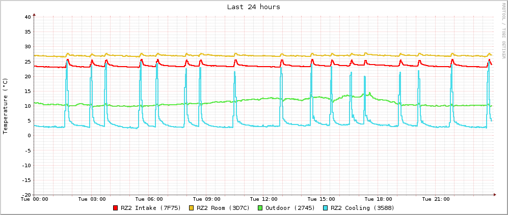Screen dimensions: 508x215
Task: Click the 35 value on temperature axis
Action: (28, 32)
